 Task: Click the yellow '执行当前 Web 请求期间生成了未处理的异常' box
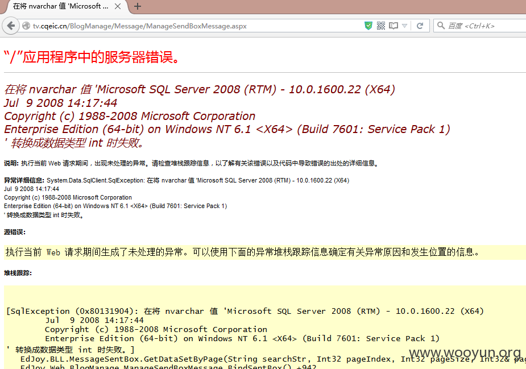pos(265,252)
